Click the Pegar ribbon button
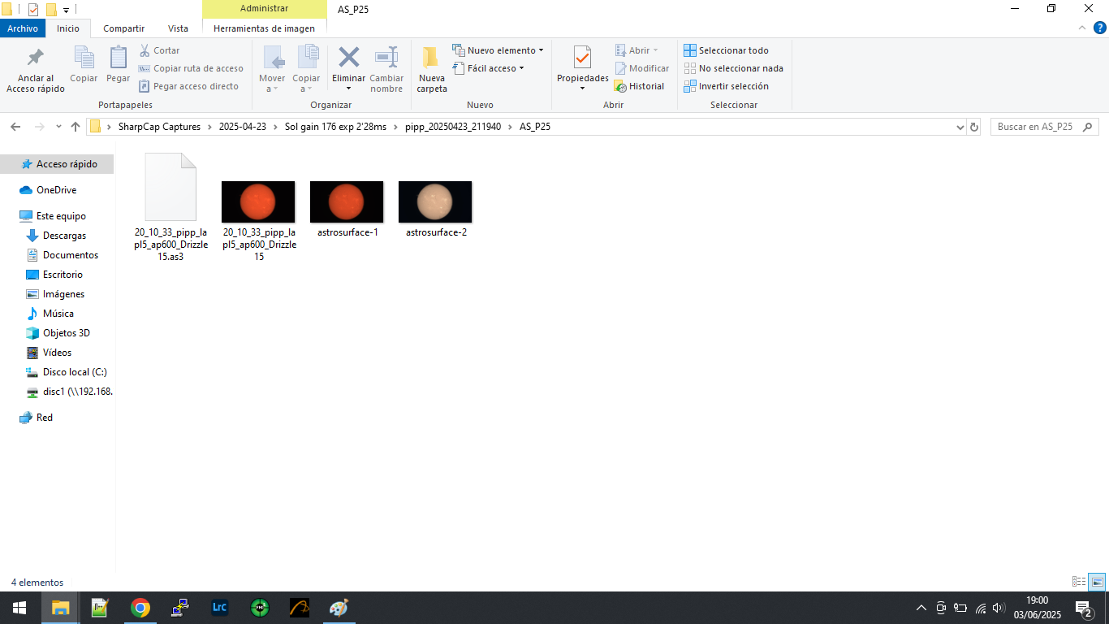The image size is (1109, 624). [118, 65]
